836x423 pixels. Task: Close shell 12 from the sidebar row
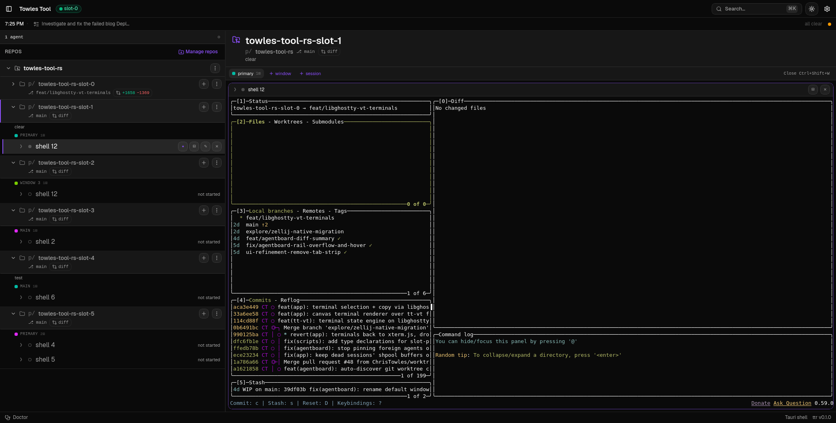click(x=217, y=147)
